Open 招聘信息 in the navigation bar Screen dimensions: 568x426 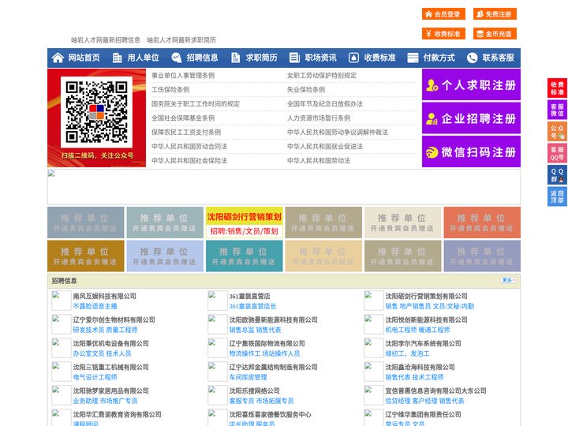coord(202,58)
